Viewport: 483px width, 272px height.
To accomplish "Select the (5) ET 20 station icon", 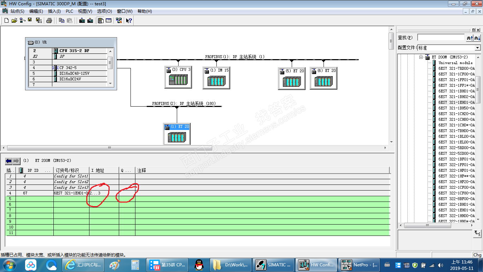I will (x=292, y=78).
